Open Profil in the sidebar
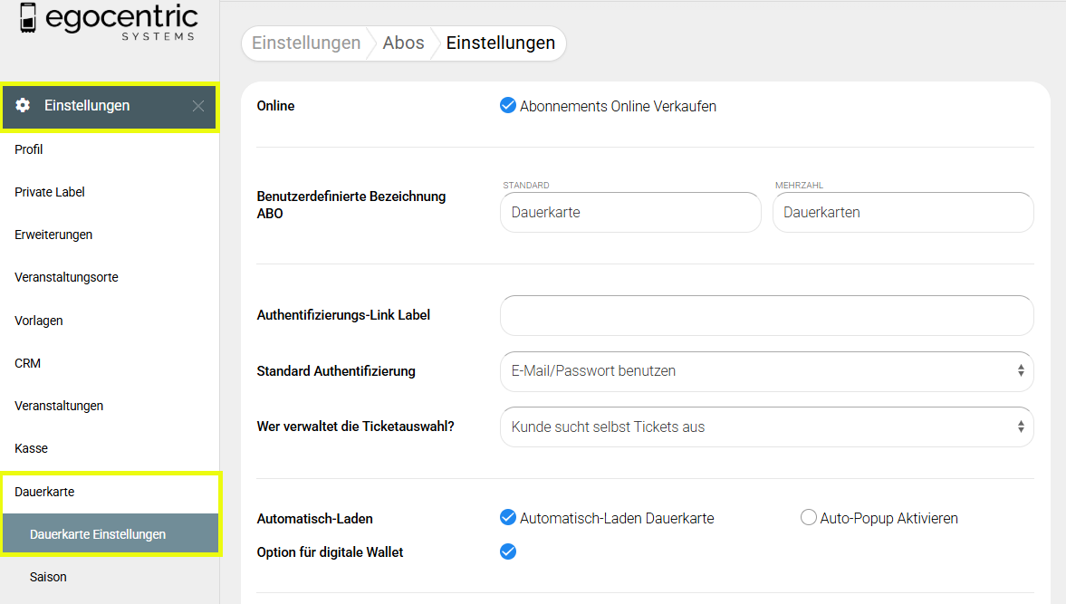 point(29,149)
